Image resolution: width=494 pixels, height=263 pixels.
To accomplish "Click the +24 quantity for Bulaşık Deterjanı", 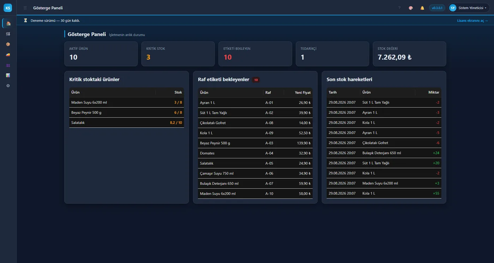I will click(x=436, y=153).
